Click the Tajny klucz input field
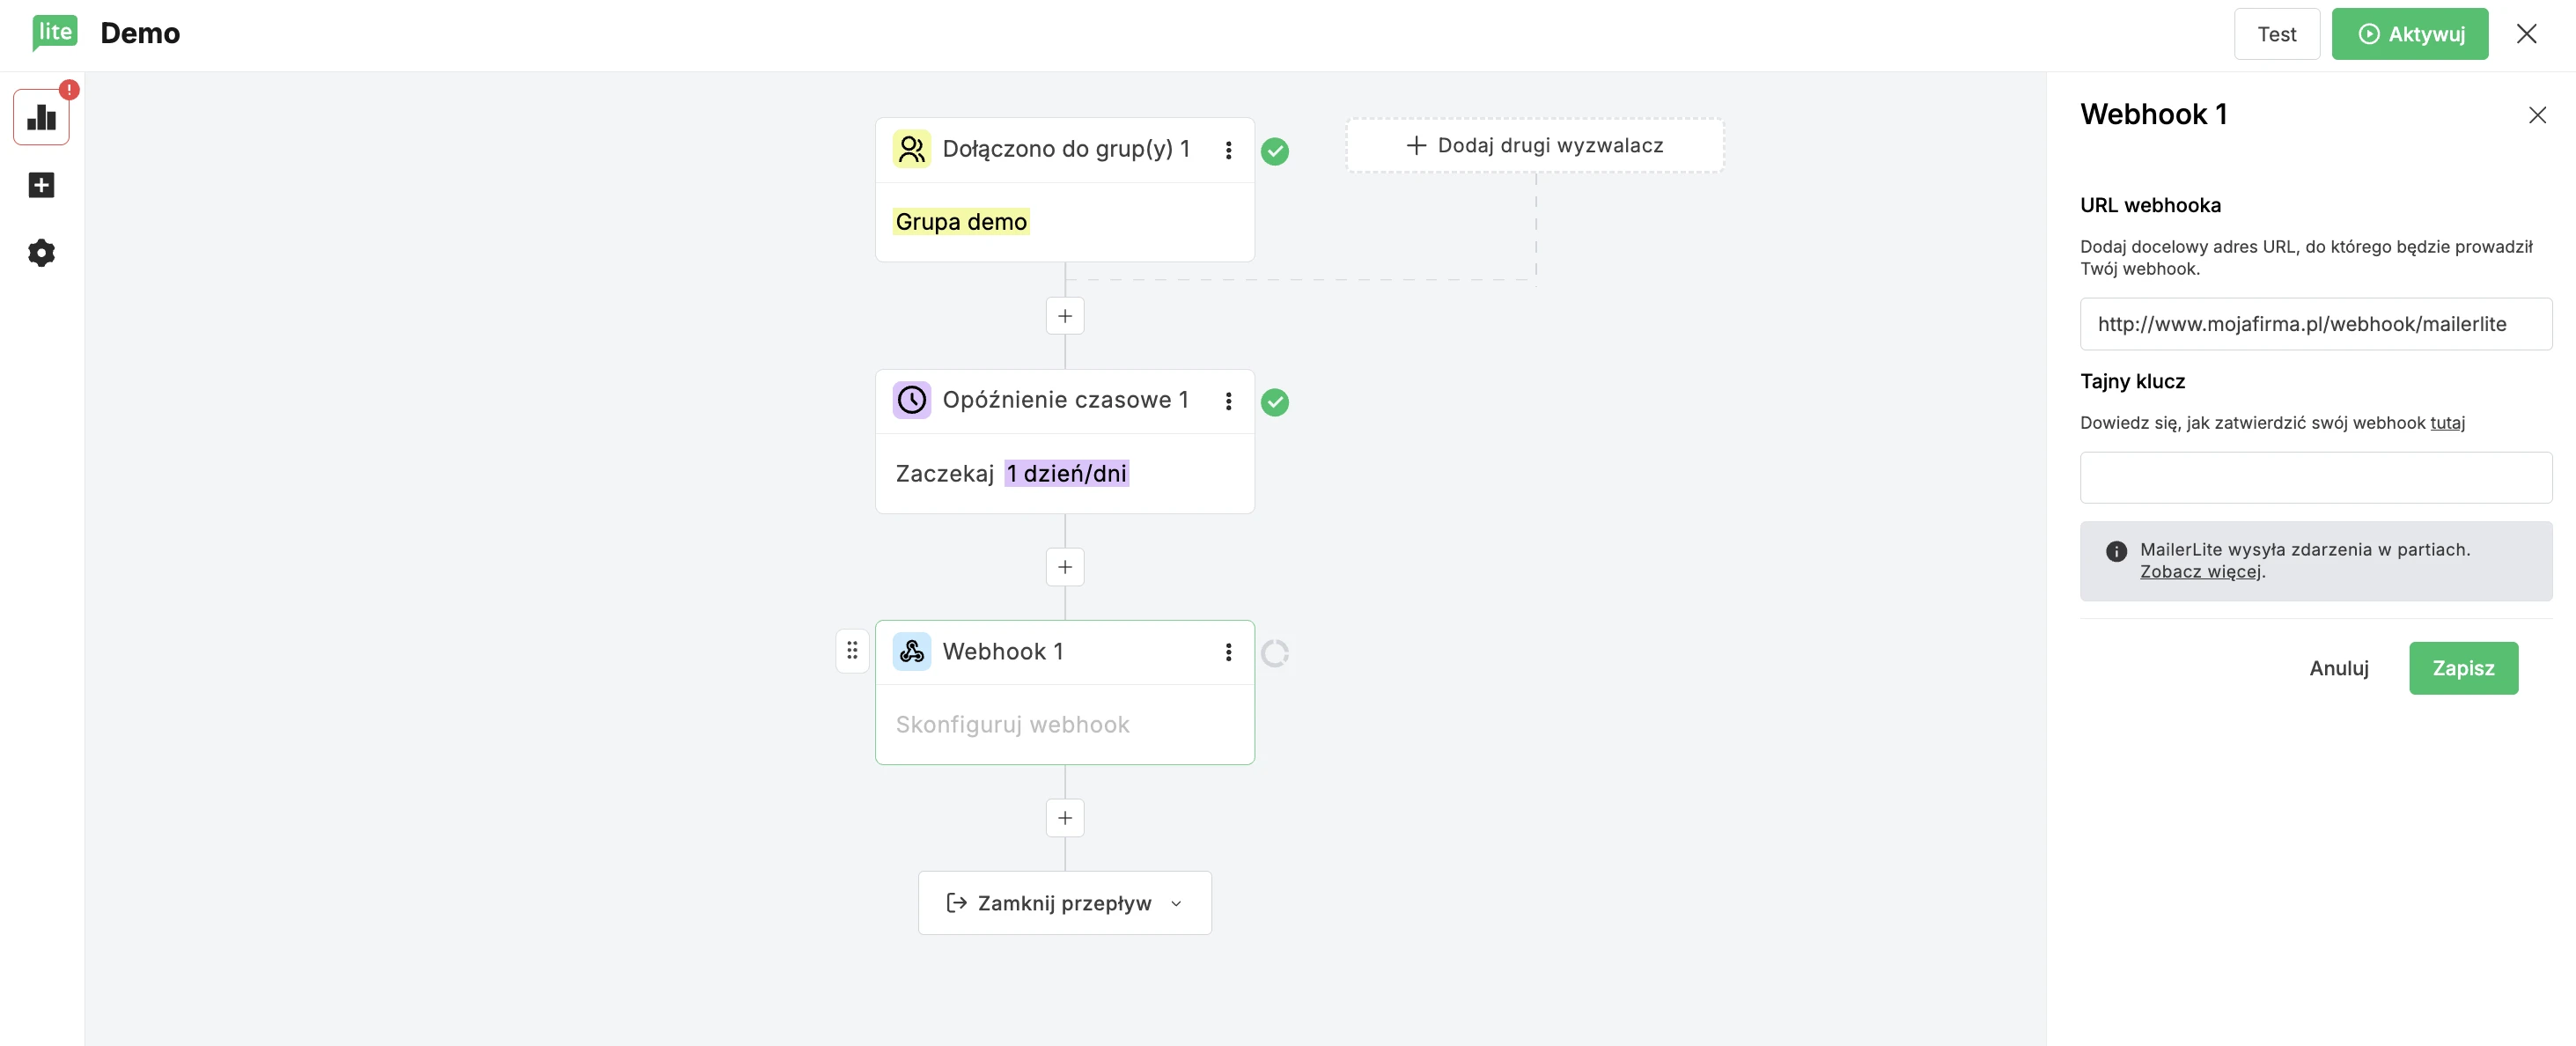This screenshot has width=2576, height=1046. click(x=2315, y=478)
